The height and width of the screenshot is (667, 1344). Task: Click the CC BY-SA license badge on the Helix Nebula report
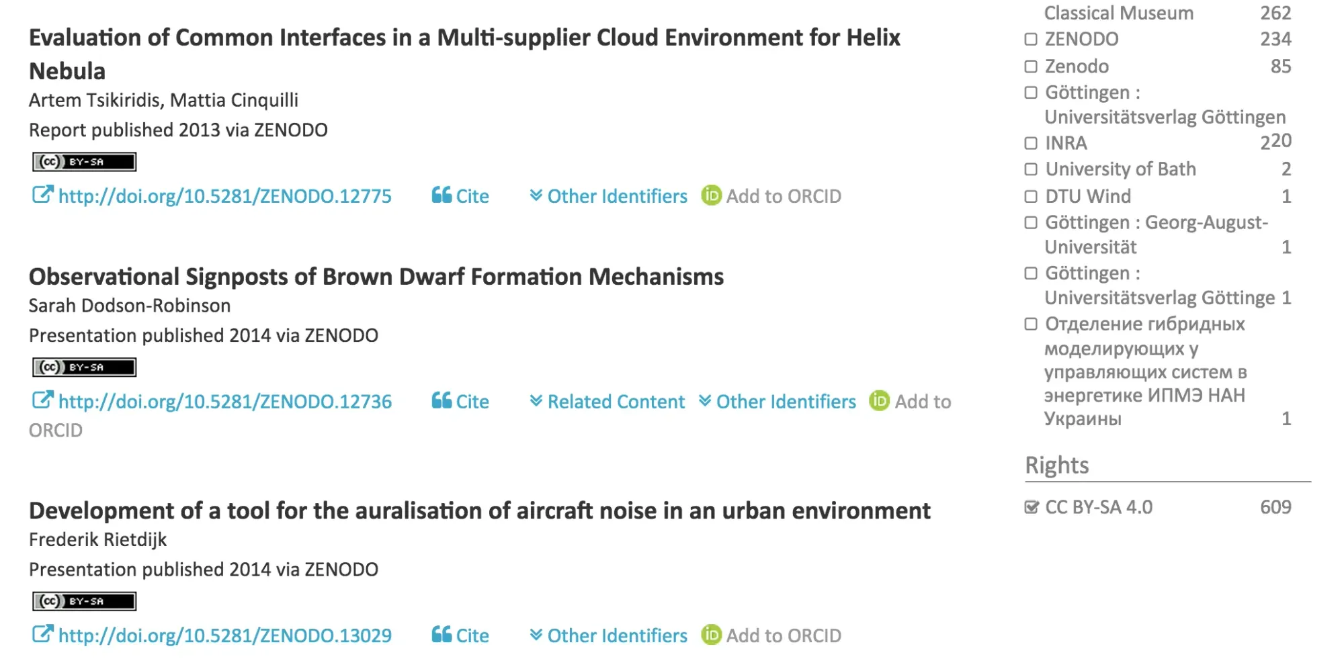[84, 162]
